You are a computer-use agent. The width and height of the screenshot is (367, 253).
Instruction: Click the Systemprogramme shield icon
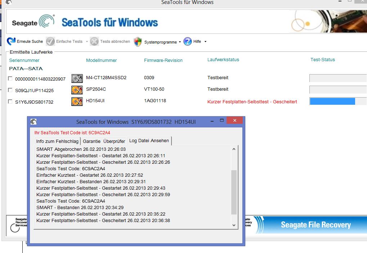tap(138, 42)
